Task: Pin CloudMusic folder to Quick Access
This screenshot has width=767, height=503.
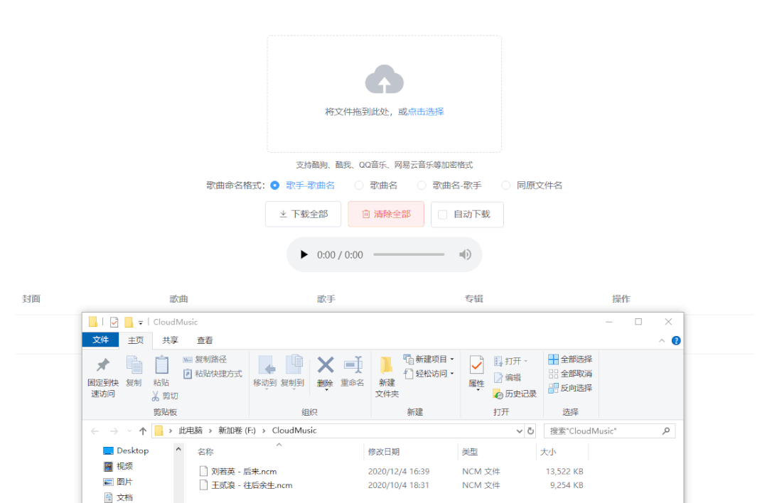Action: [x=103, y=377]
